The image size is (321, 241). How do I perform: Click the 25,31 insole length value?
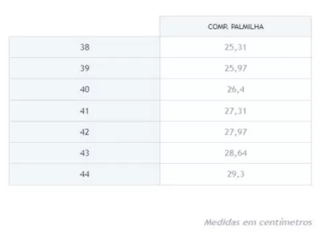pyautogui.click(x=235, y=48)
